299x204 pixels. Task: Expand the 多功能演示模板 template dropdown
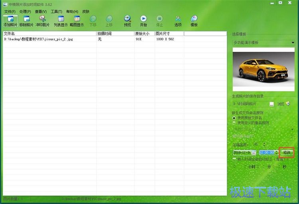point(293,43)
